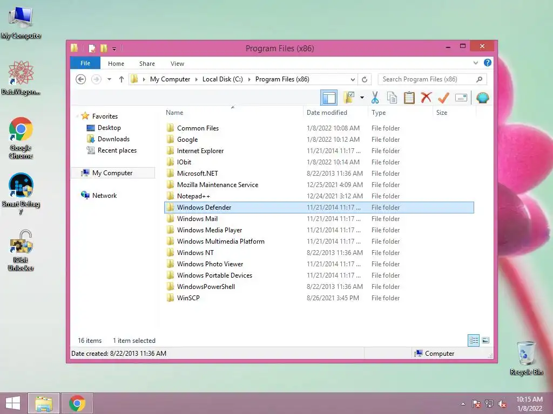Click the Properties quick access icon
553x414 pixels.
click(x=92, y=48)
